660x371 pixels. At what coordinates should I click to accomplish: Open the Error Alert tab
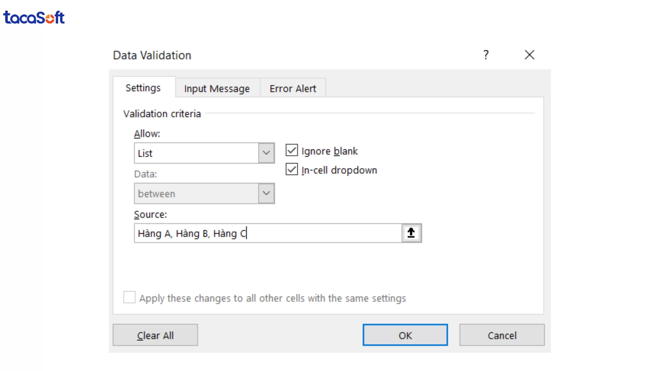(293, 88)
